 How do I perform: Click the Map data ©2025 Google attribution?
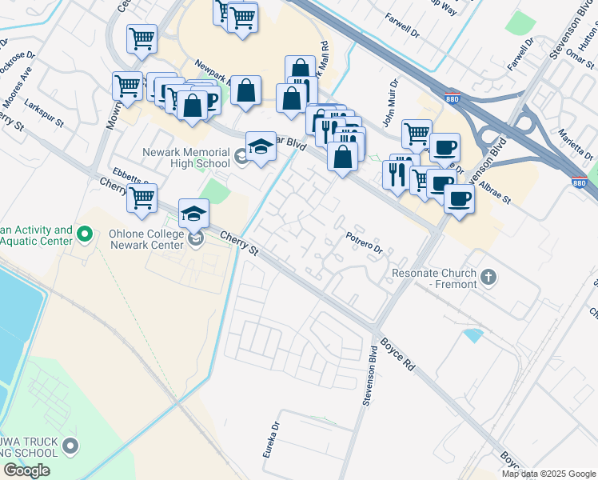click(x=549, y=474)
